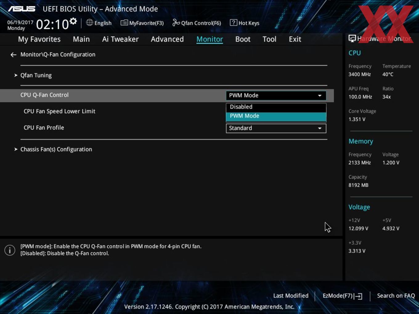Click the 4.932 V reading
The image size is (419, 314).
(391, 229)
